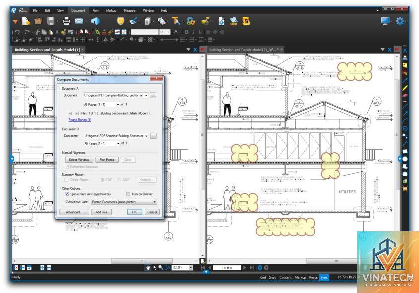419x293 pixels.
Task: Open the Document B path dropdown
Action: pyautogui.click(x=146, y=136)
